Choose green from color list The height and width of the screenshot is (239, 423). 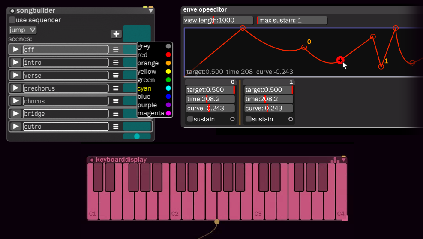(154, 80)
